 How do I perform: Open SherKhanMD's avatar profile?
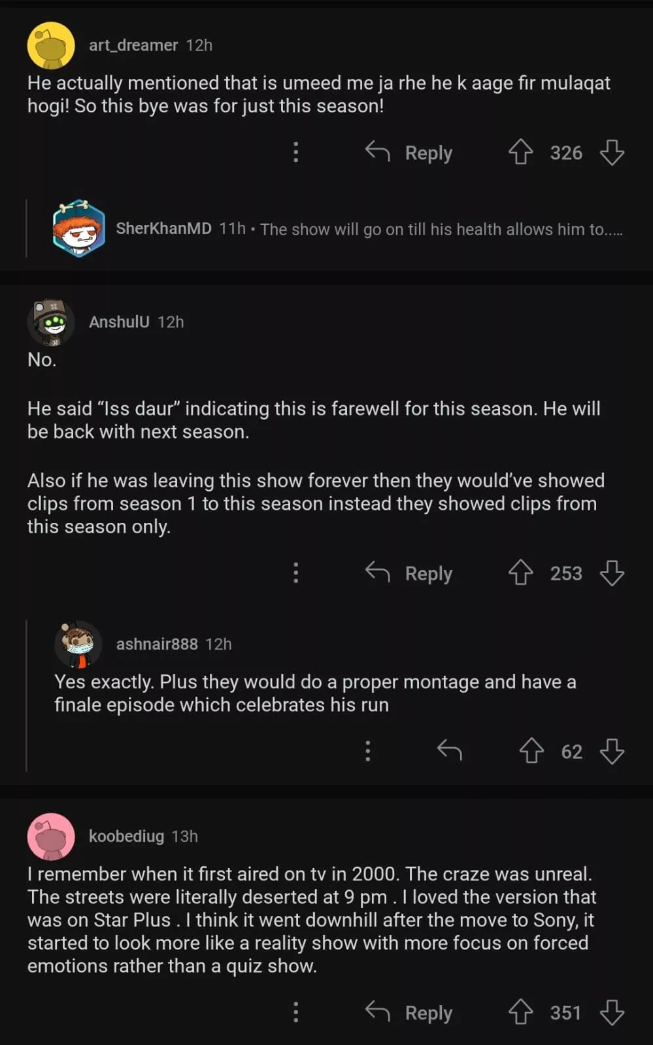78,229
